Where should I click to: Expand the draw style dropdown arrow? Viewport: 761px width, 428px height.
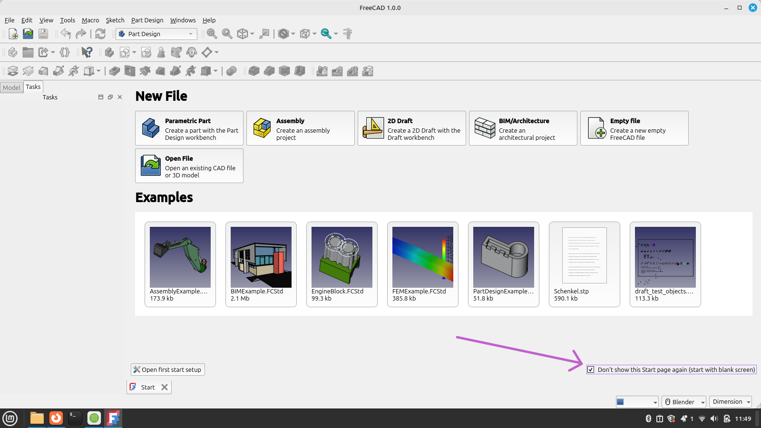coord(293,34)
